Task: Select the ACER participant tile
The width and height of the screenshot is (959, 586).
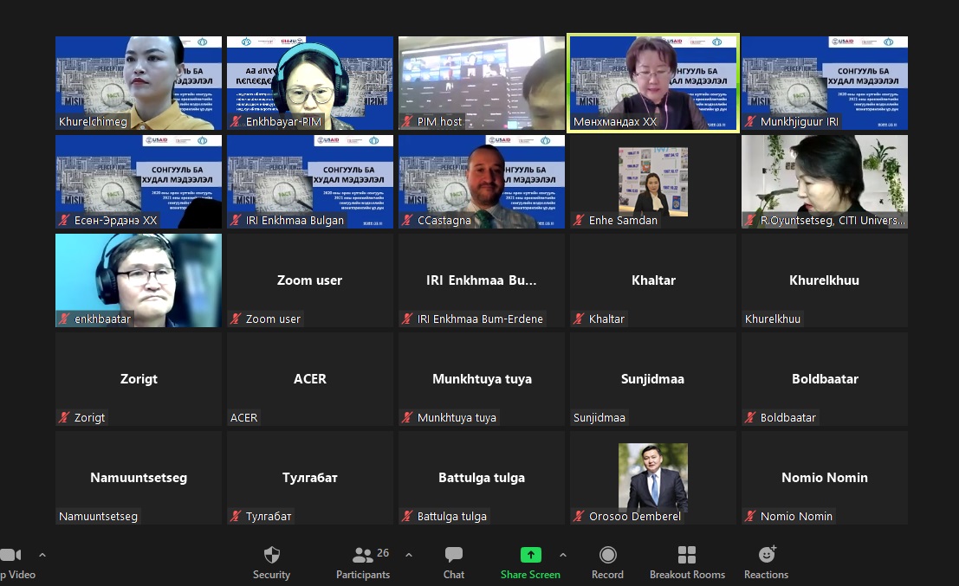Action: pyautogui.click(x=309, y=378)
